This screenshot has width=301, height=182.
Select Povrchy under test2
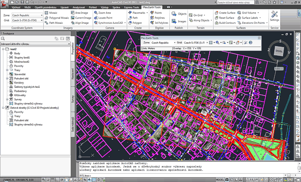(x=18, y=66)
